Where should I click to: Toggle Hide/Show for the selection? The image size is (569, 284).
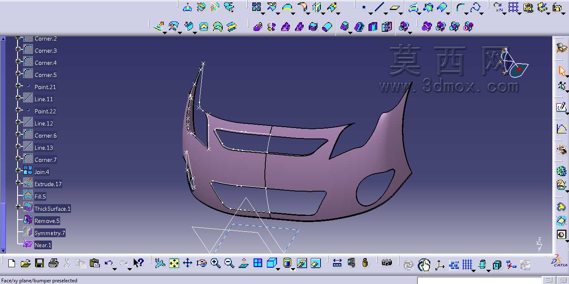tap(302, 263)
